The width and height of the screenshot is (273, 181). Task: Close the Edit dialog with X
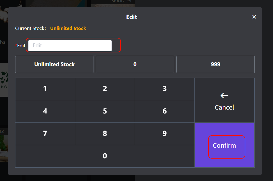tap(254, 17)
